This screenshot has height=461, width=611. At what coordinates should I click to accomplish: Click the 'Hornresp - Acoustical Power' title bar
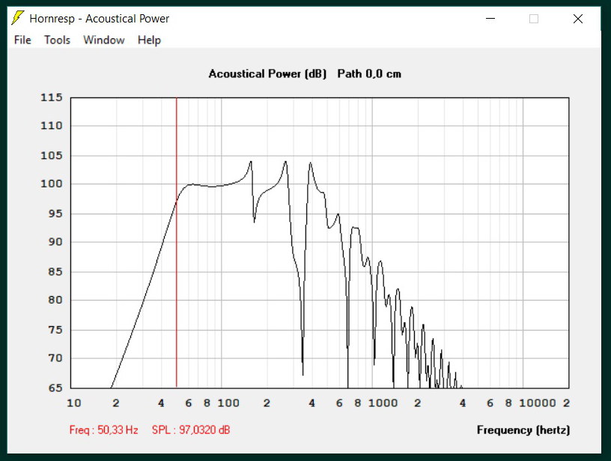[100, 18]
